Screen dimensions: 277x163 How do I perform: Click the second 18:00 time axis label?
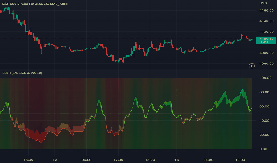[150, 160]
